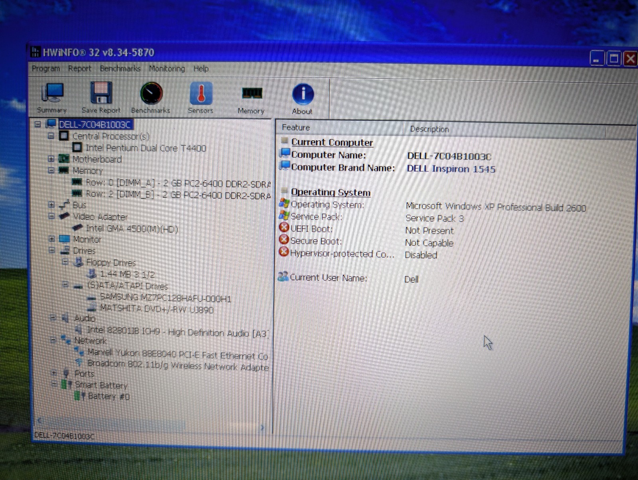The width and height of the screenshot is (638, 480).
Task: Collapse the Floppy Drives branch
Action: (x=65, y=262)
